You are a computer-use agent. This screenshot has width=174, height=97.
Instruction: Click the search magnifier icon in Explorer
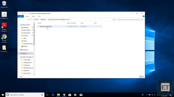point(142,19)
